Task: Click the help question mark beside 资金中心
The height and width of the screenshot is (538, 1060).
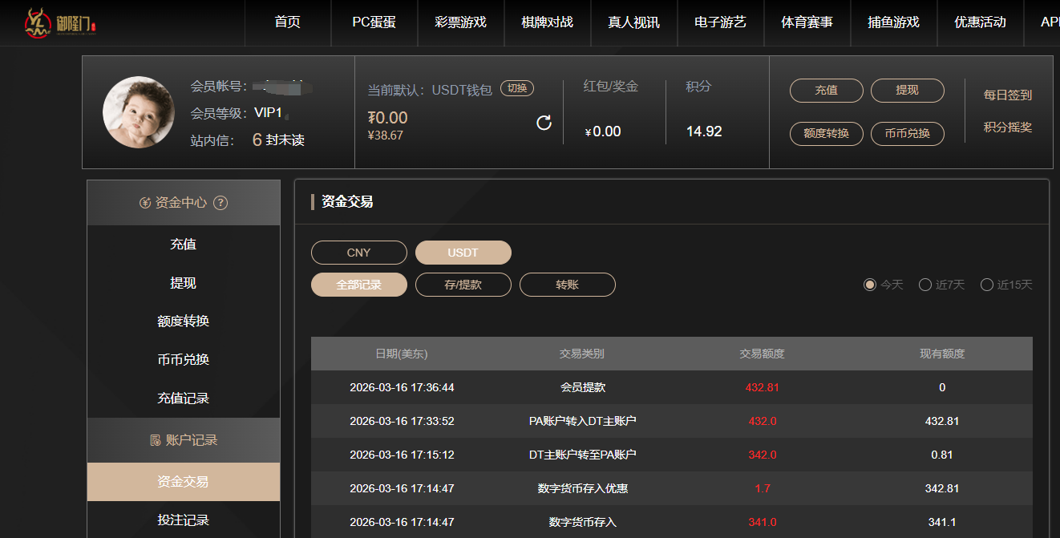Action: [x=220, y=203]
